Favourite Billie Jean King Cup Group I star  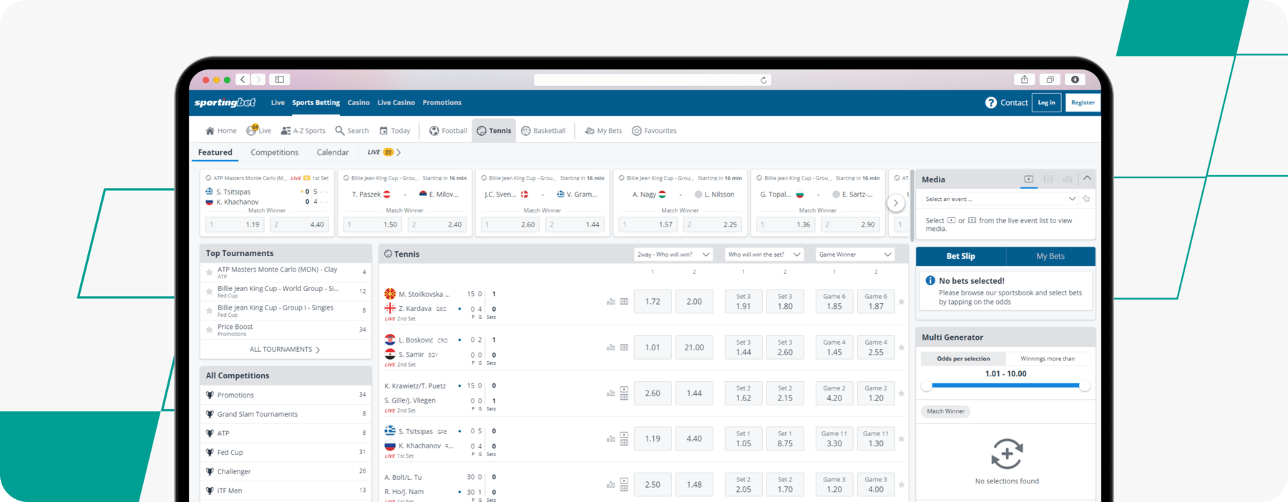[x=210, y=310]
